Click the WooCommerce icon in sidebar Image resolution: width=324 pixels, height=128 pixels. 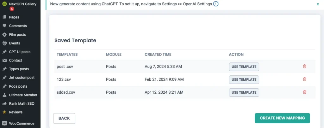click(x=4, y=123)
